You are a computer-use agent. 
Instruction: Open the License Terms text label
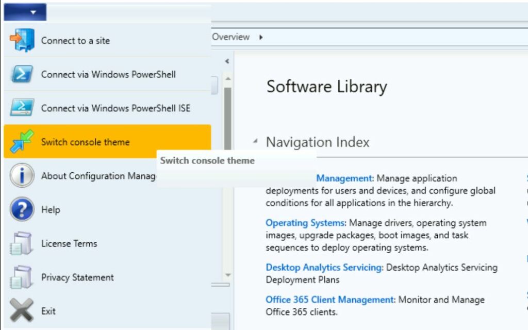pyautogui.click(x=69, y=243)
